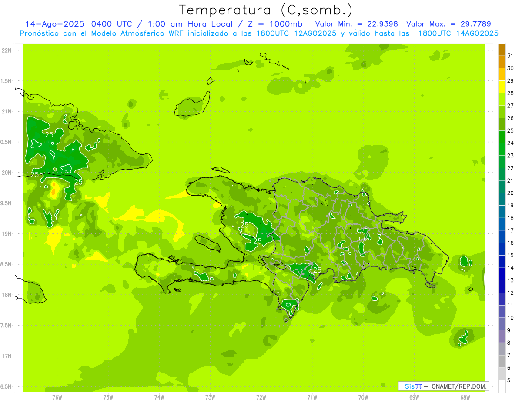Screen dimensions: 522x403
Task: Click longitude axis label '69W'
Action: click(414, 397)
